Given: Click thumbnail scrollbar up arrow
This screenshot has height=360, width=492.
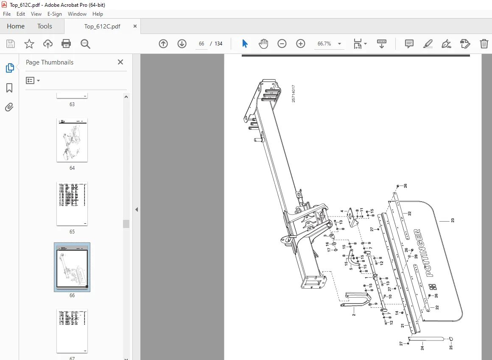Looking at the screenshot, I should (126, 97).
